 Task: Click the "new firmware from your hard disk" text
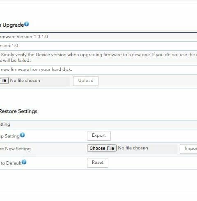click(x=36, y=69)
